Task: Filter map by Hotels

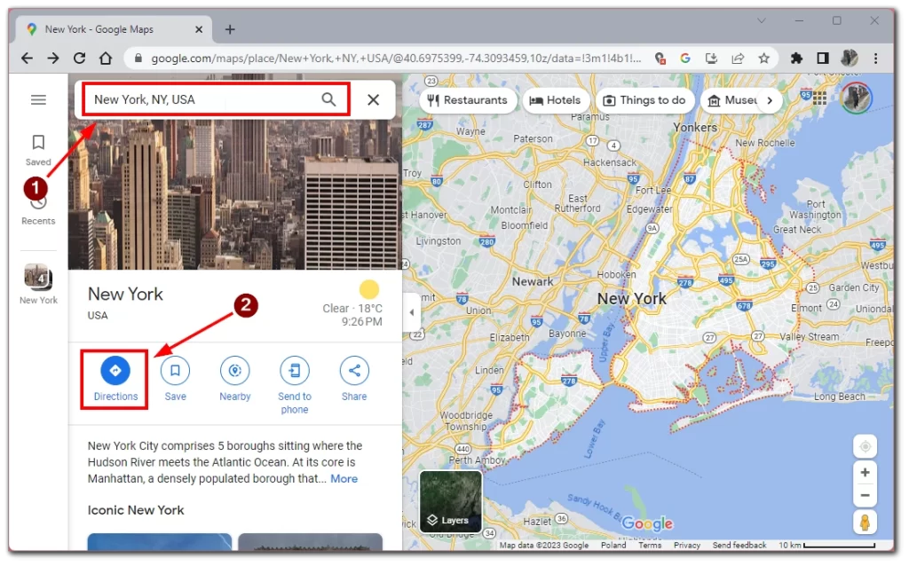Action: click(555, 100)
